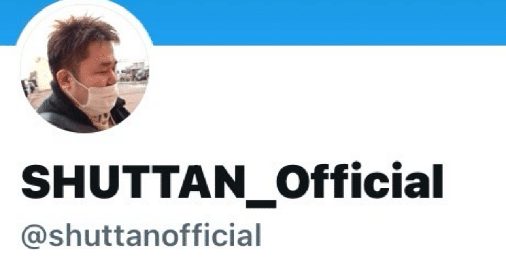Click empty area right of @shuttanofficial
The image size is (506, 264).
379,236
